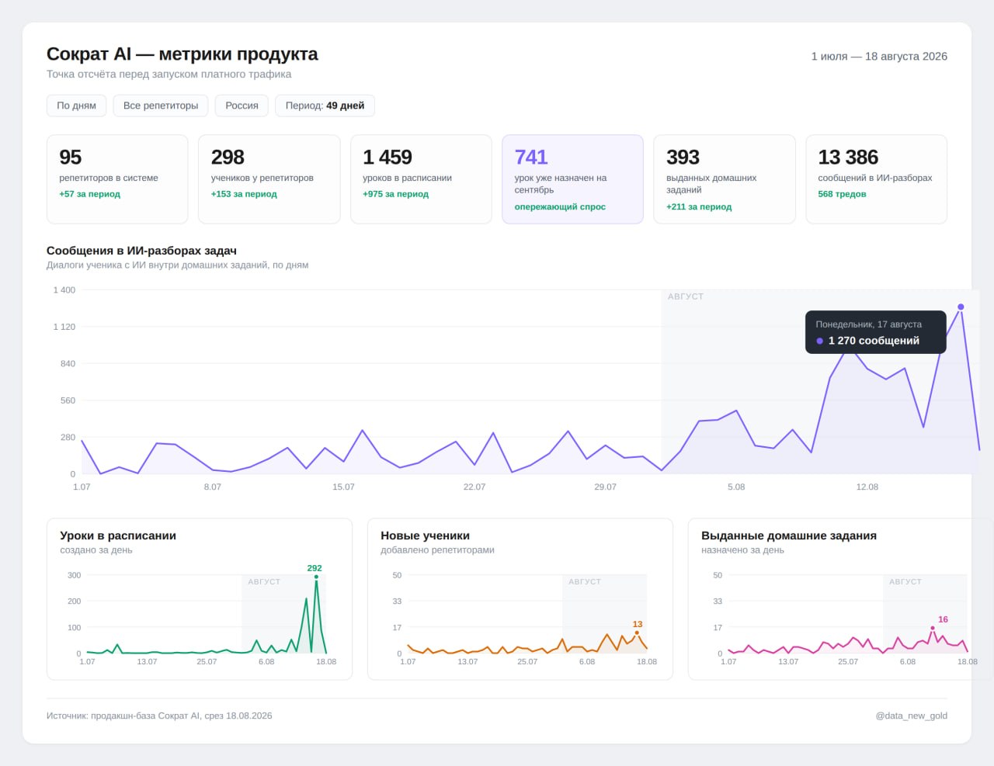Select the highlighted "741" September lessons card
Screen dimensions: 994x766
pos(572,179)
